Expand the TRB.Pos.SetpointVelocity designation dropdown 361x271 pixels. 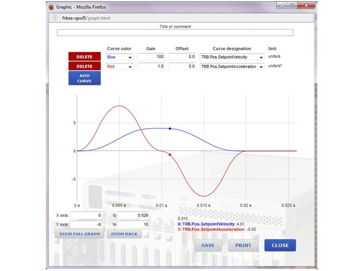232,57
